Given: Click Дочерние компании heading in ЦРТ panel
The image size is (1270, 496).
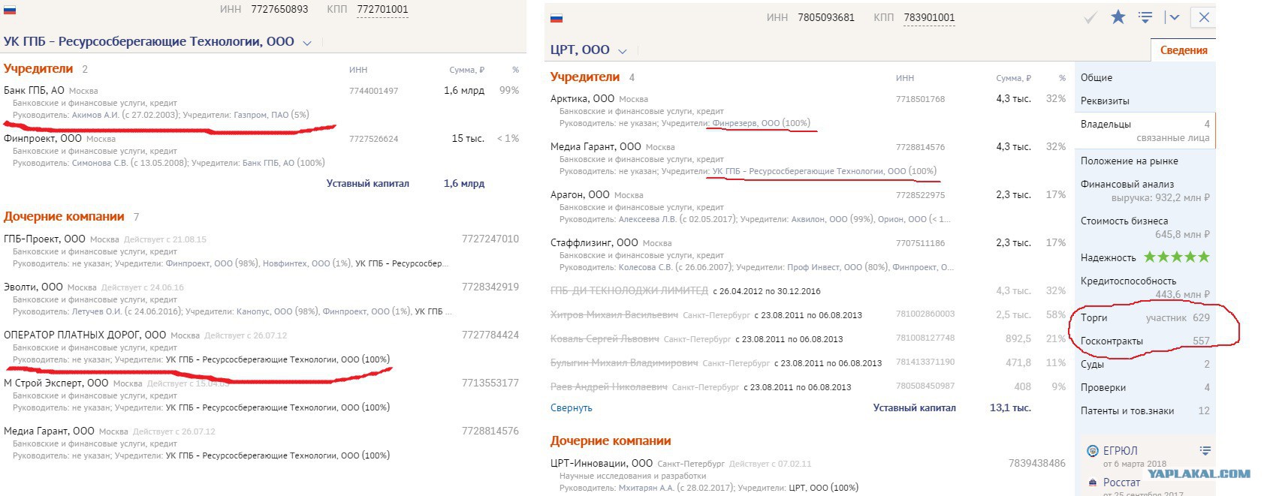Looking at the screenshot, I should point(611,441).
